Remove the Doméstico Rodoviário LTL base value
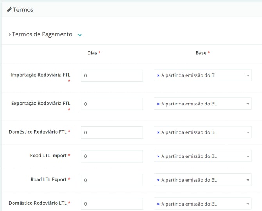Image resolution: width=262 pixels, height=211 pixels. (158, 204)
